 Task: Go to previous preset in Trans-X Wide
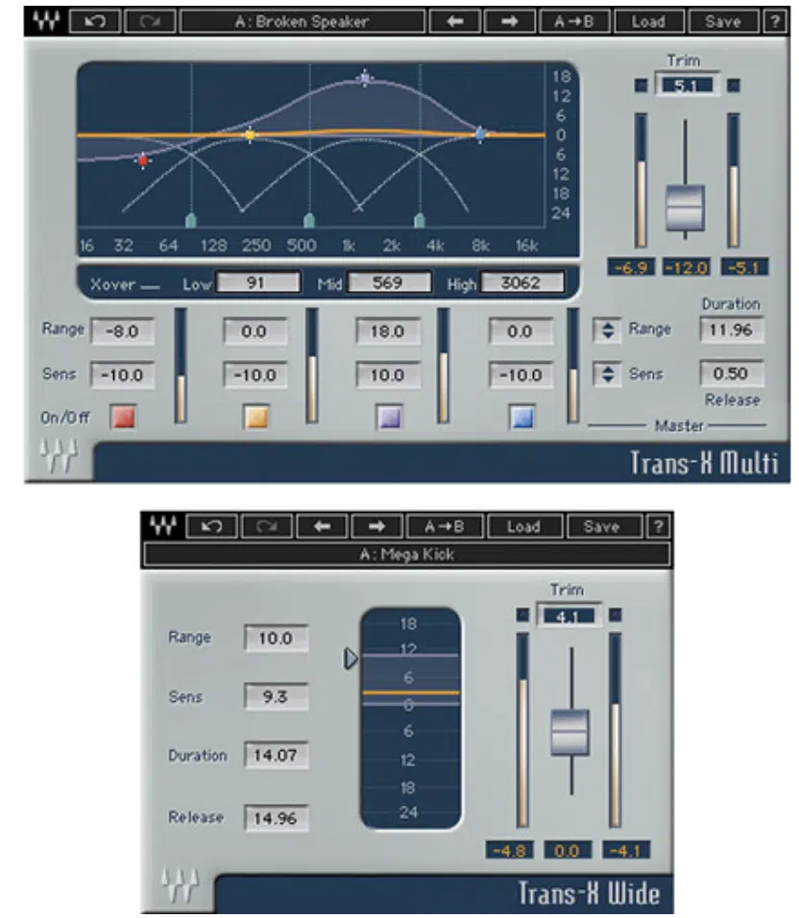pyautogui.click(x=322, y=526)
